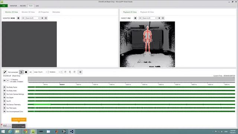This screenshot has width=238, height=134.
Task: Click the Current Time readout
Action: pyautogui.click(x=224, y=76)
